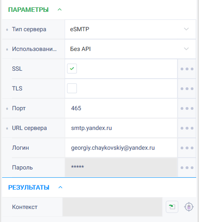Uncheck the SSL checkbox
The height and width of the screenshot is (222, 199).
click(x=72, y=68)
